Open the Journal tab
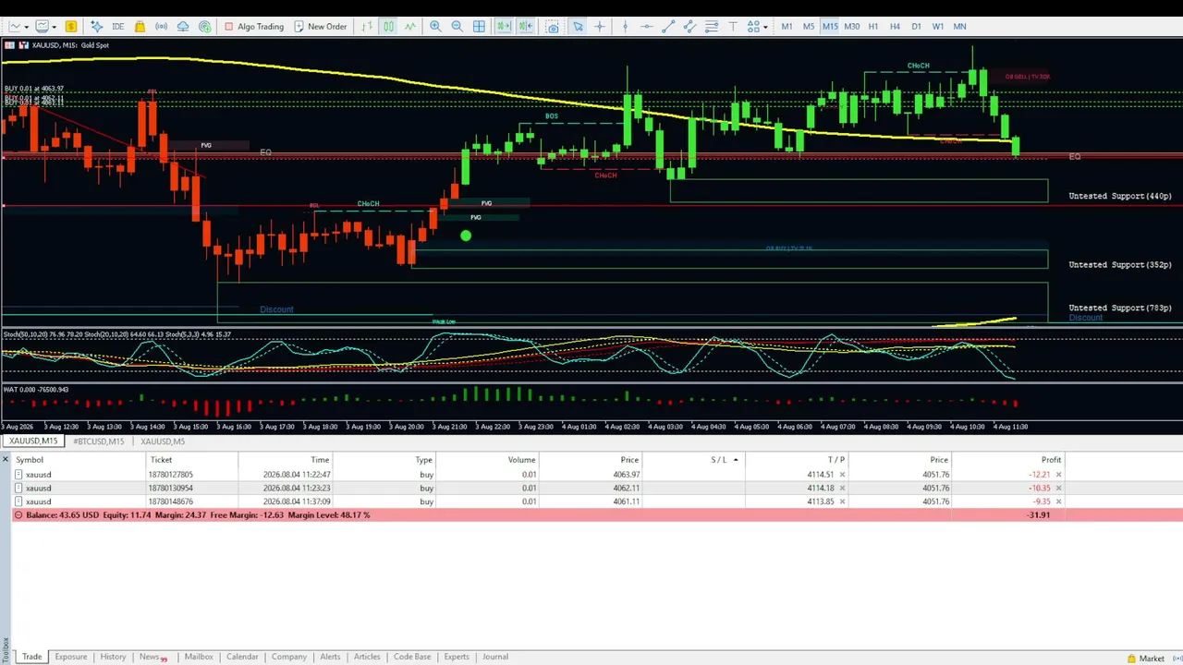1183x665 pixels. click(494, 657)
